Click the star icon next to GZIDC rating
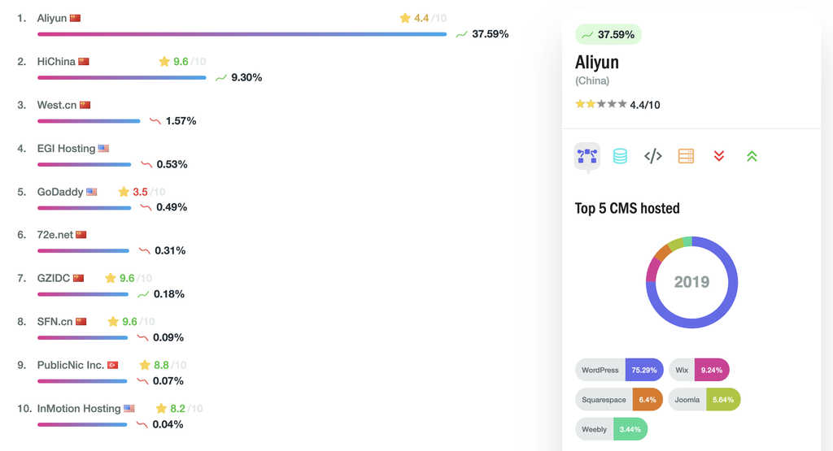This screenshot has width=833, height=451. [111, 278]
